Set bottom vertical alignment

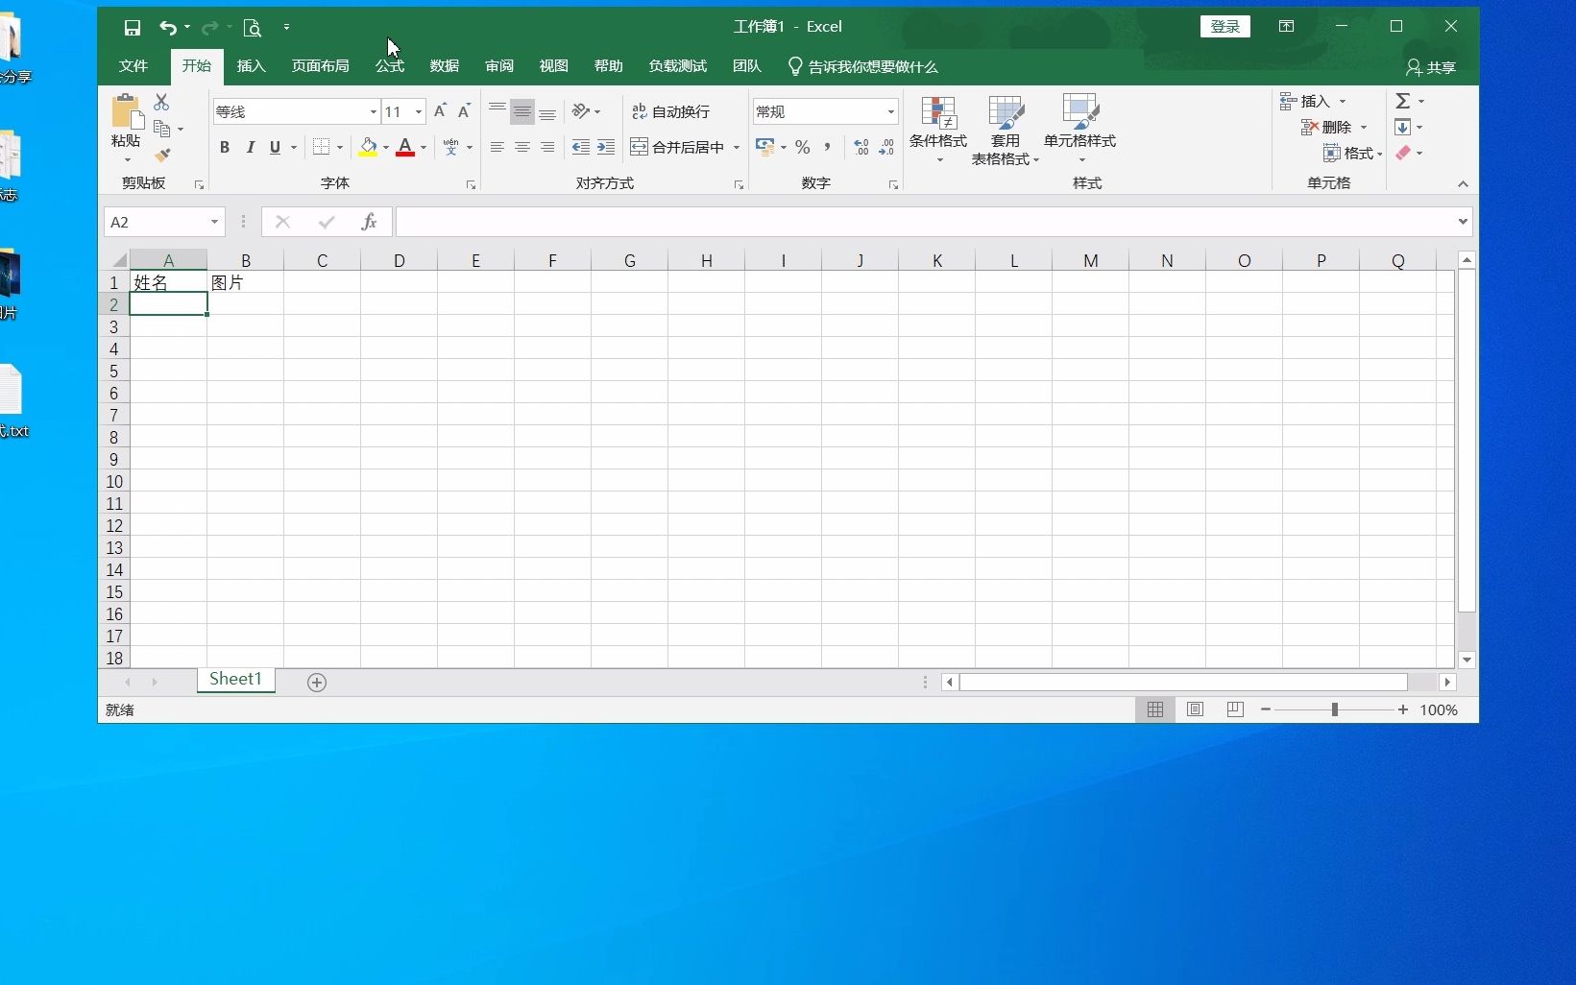point(547,111)
